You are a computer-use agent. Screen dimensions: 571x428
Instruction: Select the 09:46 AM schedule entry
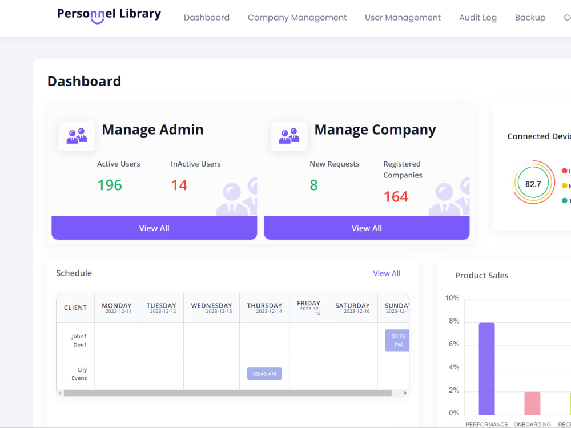(264, 373)
